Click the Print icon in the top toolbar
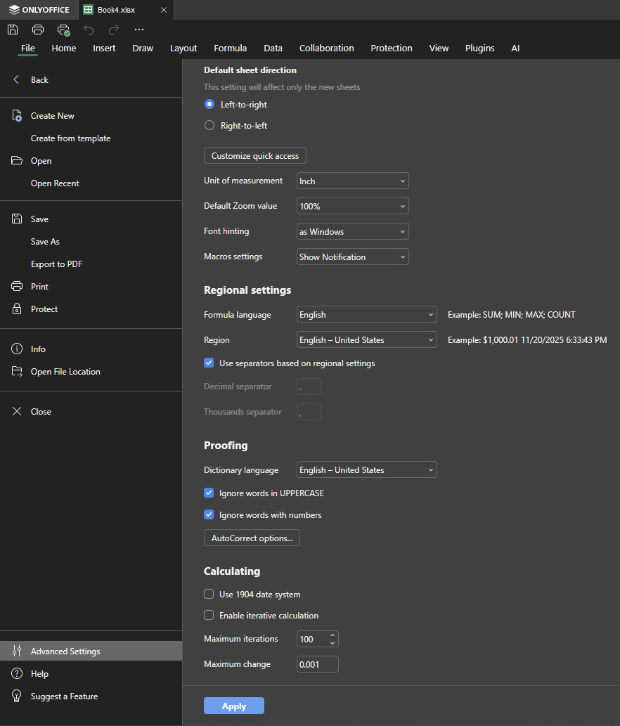The image size is (620, 726). tap(38, 30)
